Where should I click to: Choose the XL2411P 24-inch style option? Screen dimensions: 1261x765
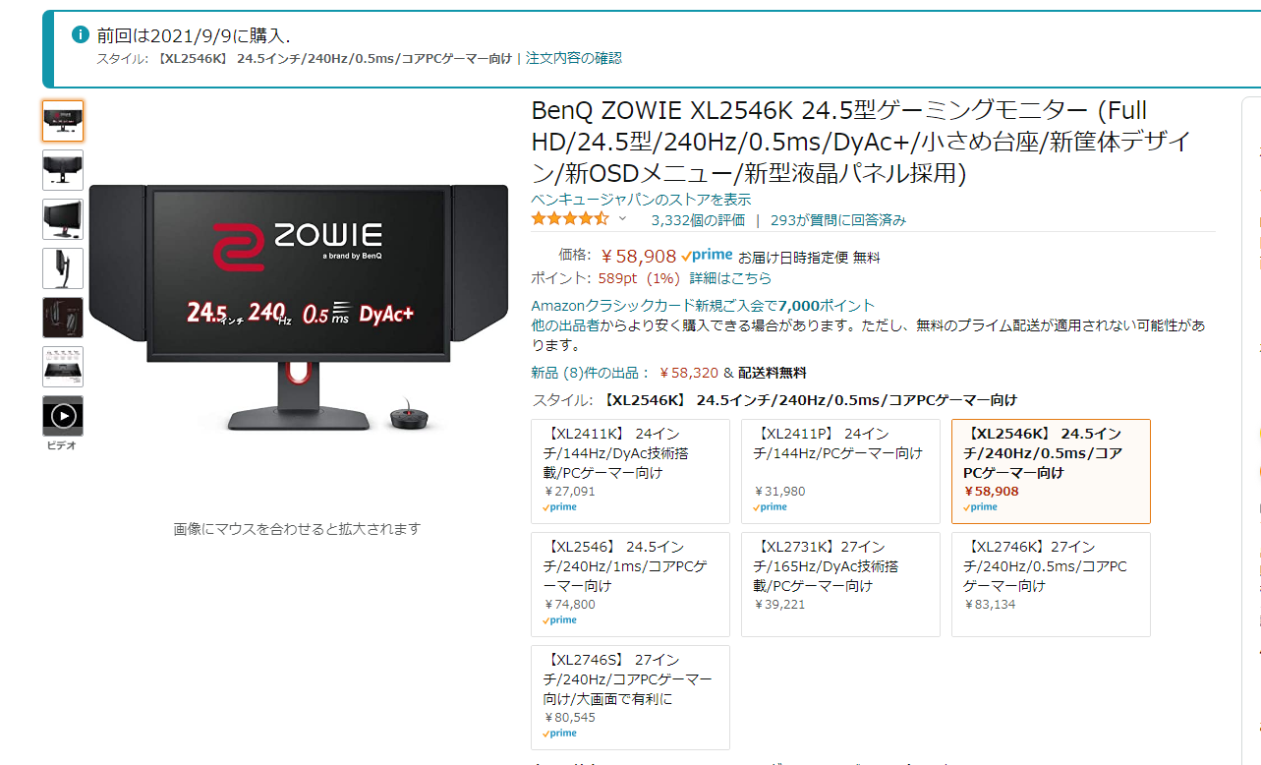point(840,472)
